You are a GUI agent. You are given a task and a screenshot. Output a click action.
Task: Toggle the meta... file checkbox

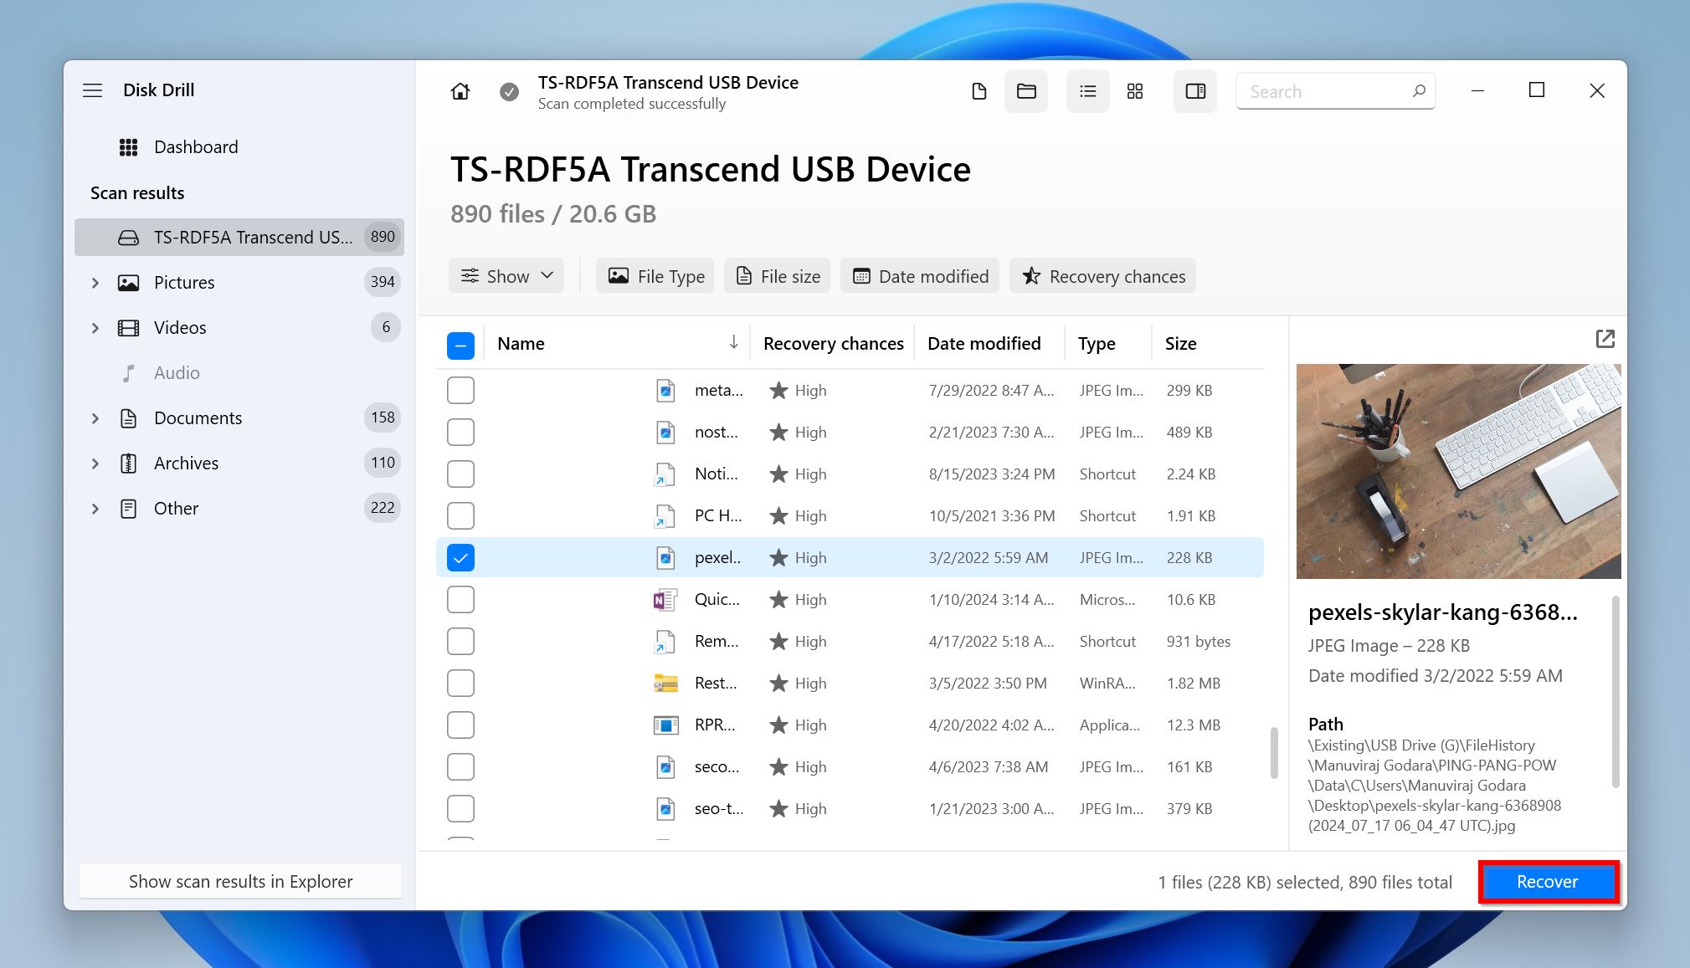[x=462, y=390]
